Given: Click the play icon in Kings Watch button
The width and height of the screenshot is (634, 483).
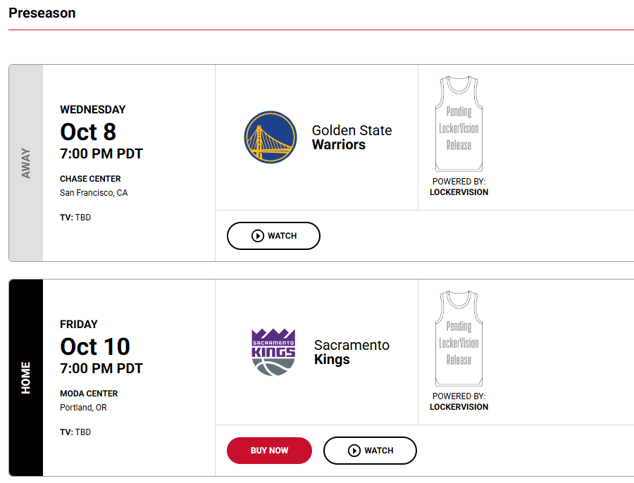Looking at the screenshot, I should [x=354, y=451].
